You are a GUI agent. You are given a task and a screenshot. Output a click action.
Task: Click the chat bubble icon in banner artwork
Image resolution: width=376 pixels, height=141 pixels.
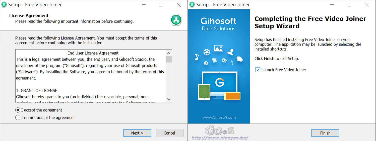click(x=240, y=59)
